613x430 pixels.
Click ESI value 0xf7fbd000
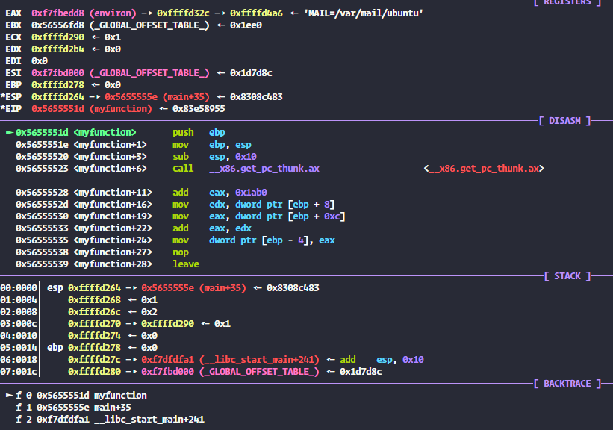(57, 73)
